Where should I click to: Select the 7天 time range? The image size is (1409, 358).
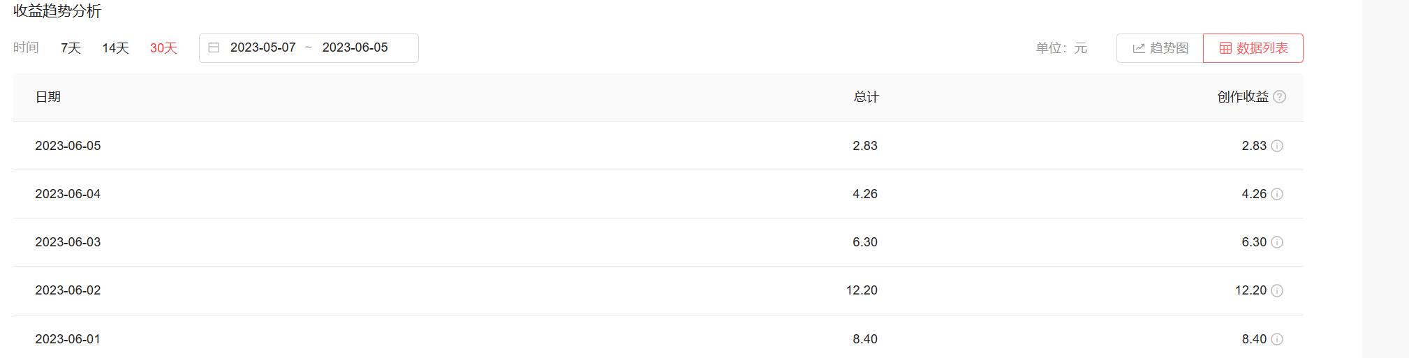[x=71, y=48]
